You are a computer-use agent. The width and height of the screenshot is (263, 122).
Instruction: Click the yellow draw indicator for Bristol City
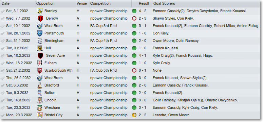click(x=134, y=115)
